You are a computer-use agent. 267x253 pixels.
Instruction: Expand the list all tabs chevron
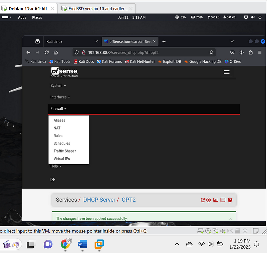point(232,41)
